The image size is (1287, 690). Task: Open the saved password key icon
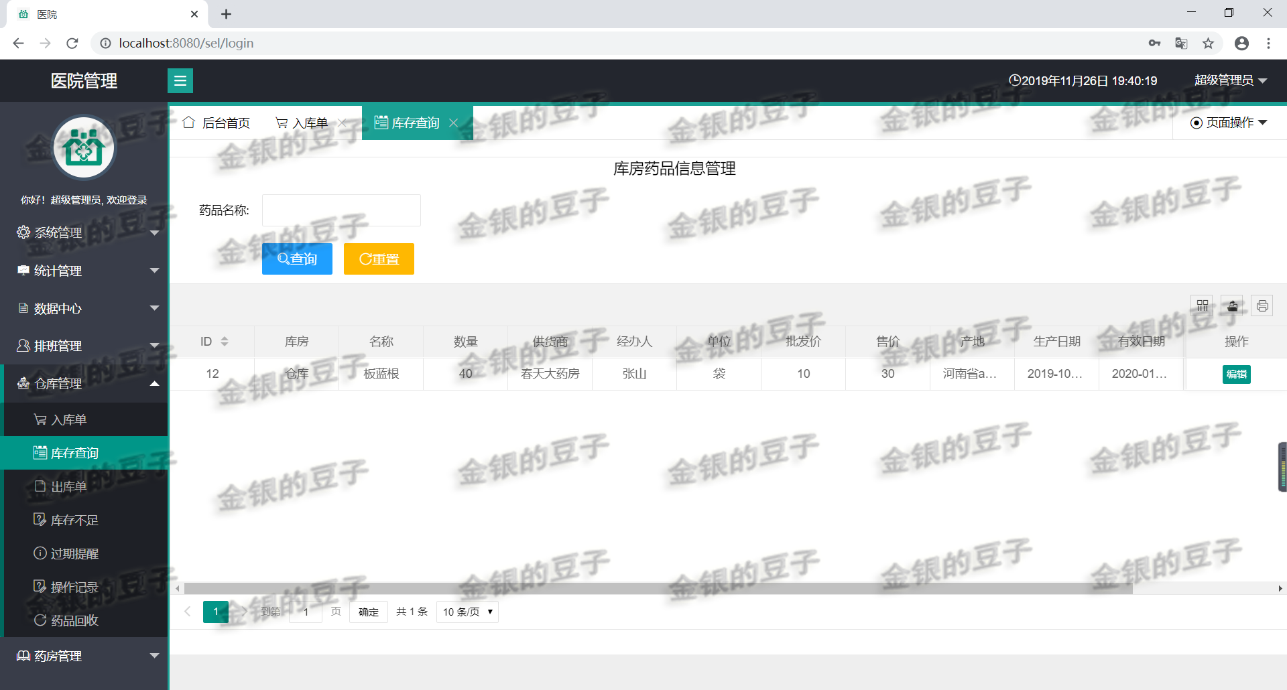[1154, 43]
